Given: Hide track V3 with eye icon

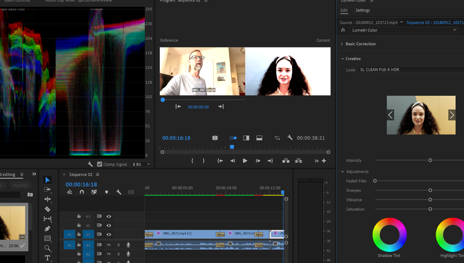Looking at the screenshot, I should (x=109, y=217).
